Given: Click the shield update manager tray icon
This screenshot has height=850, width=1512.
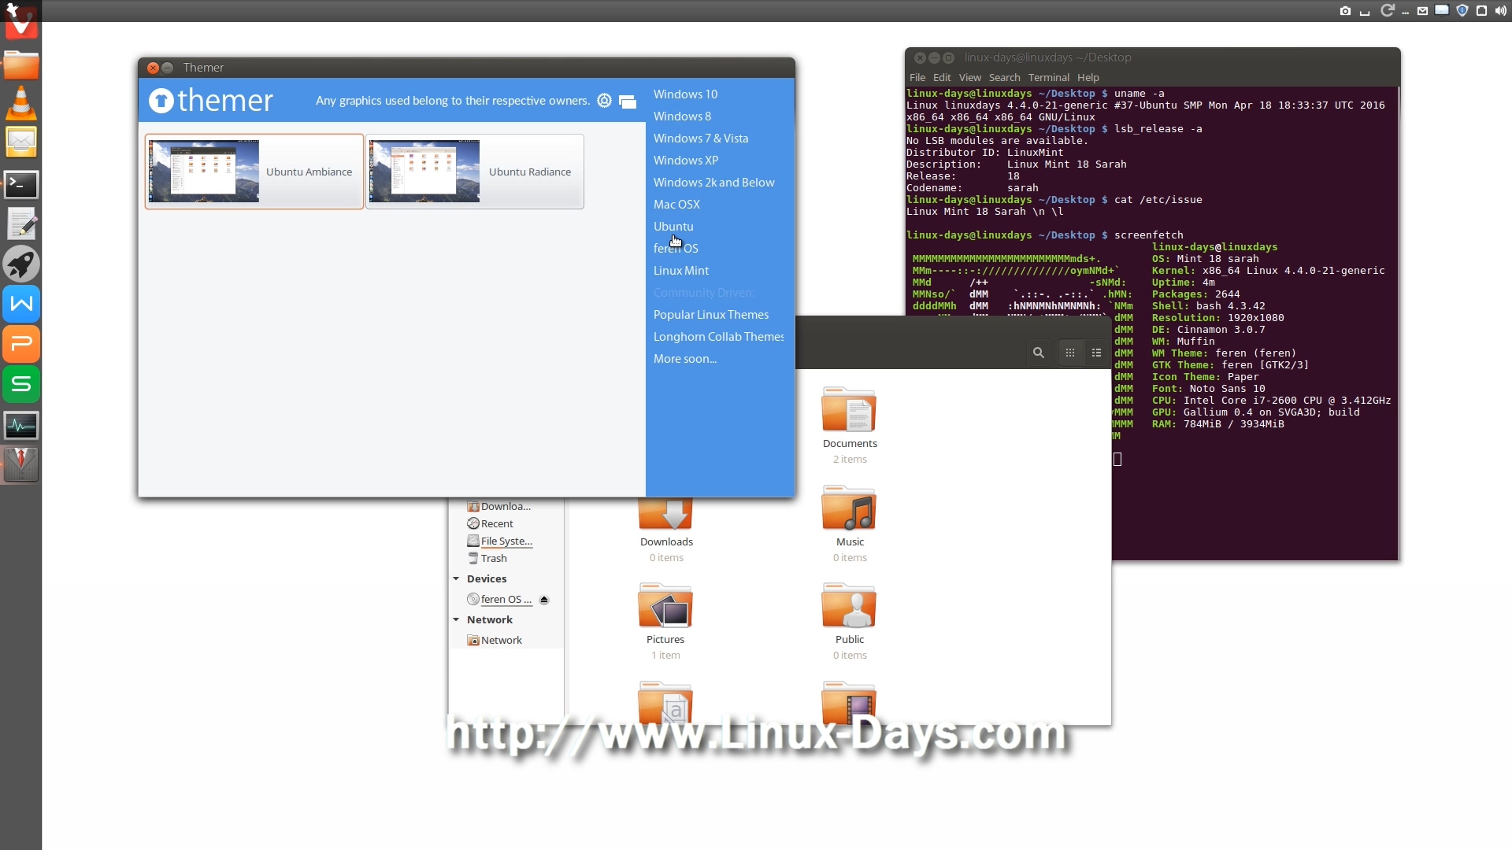Looking at the screenshot, I should coord(1462,10).
